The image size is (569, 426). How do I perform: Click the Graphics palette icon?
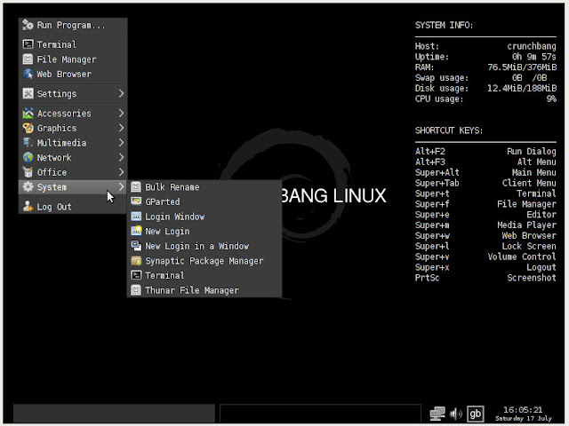coord(28,128)
